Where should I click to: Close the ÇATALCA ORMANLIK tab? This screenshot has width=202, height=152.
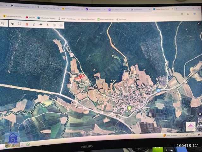[x=82, y=9]
